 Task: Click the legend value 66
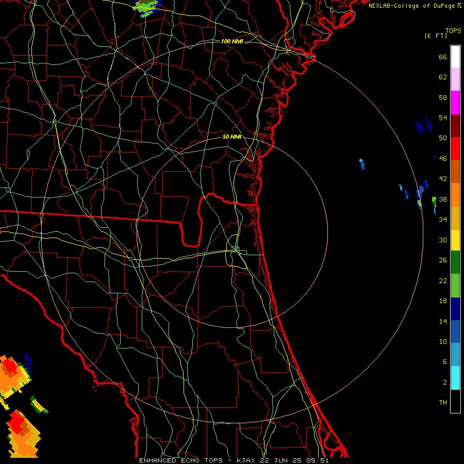point(443,57)
